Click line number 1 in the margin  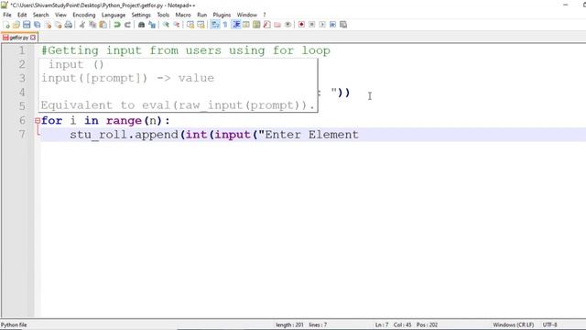[22, 50]
